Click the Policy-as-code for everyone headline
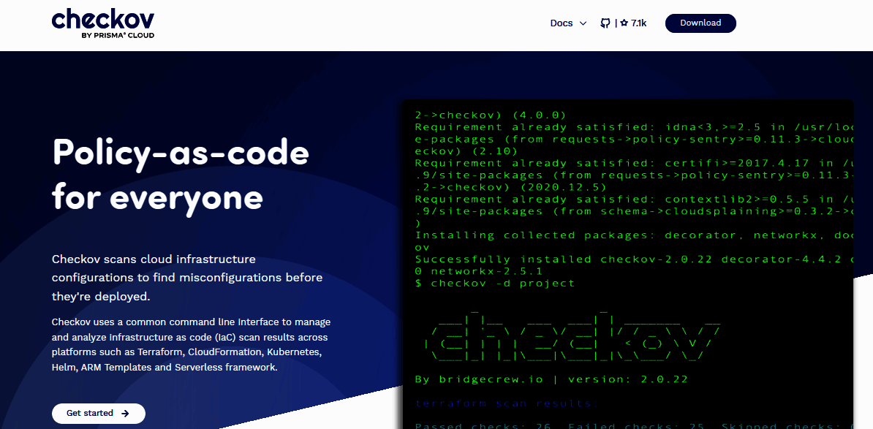 pos(180,173)
